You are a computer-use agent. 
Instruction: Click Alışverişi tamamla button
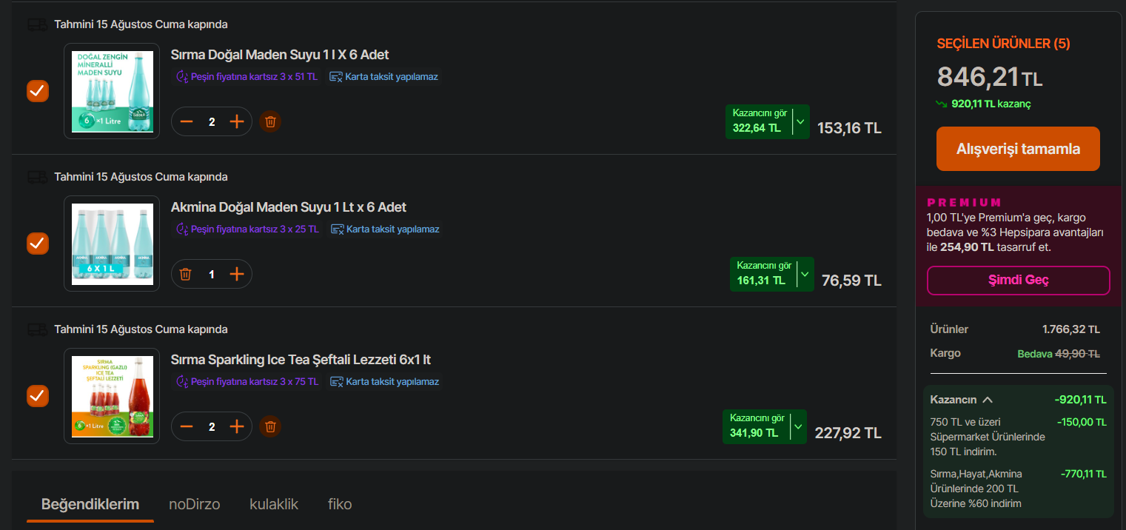1018,149
